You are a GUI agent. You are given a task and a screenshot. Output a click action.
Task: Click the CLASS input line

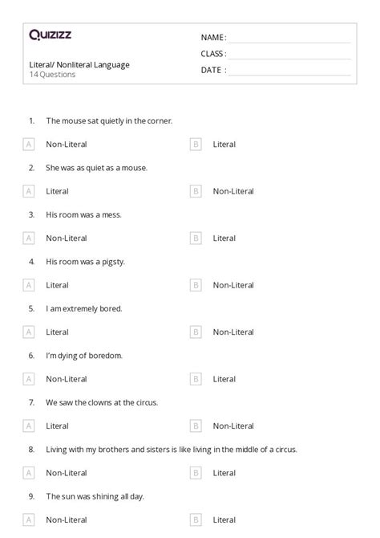tap(289, 55)
